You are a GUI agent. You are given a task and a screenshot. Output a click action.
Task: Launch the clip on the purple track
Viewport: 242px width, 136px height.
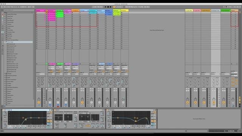tap(65, 13)
